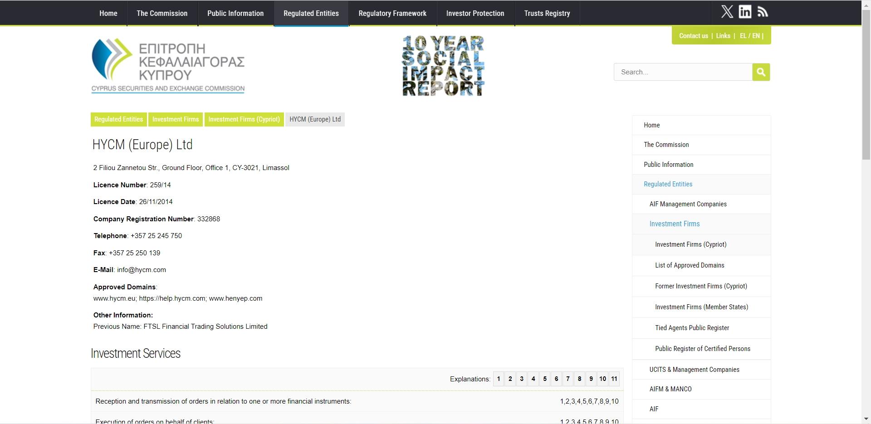871x424 pixels.
Task: Open Investor Protection top menu
Action: pos(475,13)
